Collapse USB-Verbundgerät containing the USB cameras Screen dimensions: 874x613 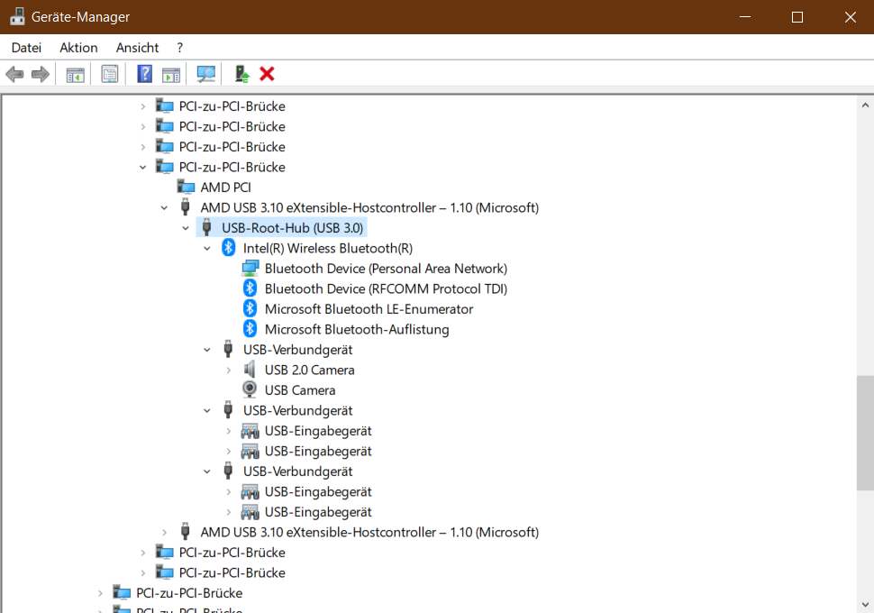pos(207,351)
